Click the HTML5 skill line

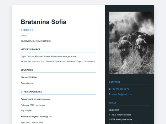click(x=120, y=115)
